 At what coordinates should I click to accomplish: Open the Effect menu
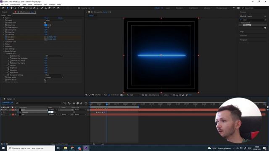click(x=30, y=5)
